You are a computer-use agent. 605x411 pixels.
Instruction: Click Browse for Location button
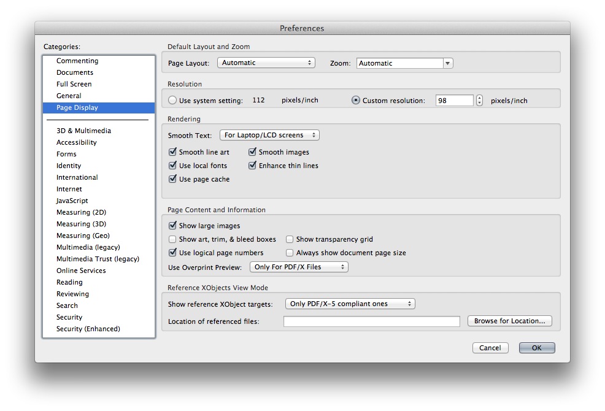(509, 321)
